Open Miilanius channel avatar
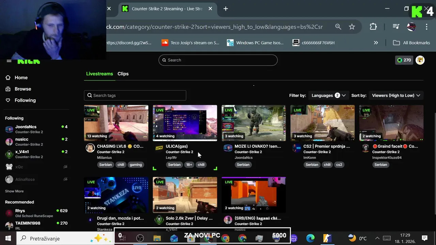The width and height of the screenshot is (436, 245). [x=90, y=148]
